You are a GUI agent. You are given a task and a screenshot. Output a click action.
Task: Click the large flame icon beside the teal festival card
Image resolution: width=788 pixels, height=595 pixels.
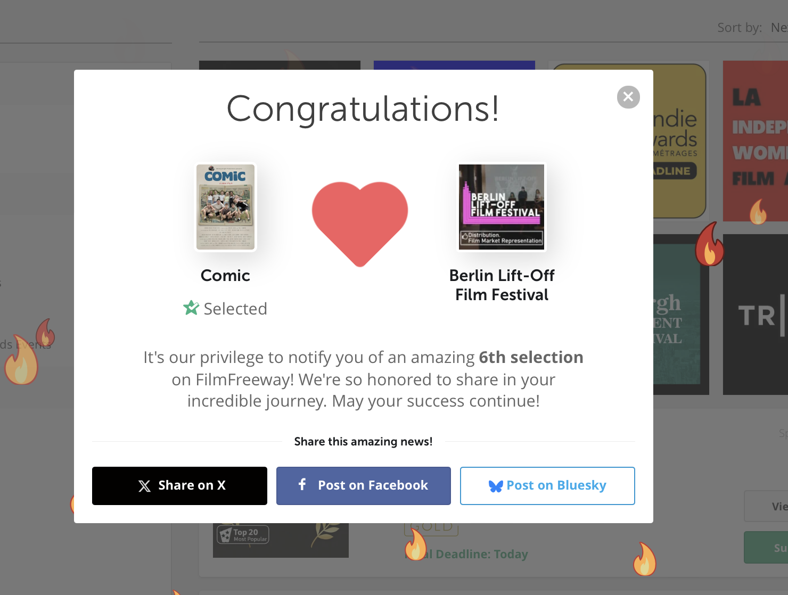point(709,244)
